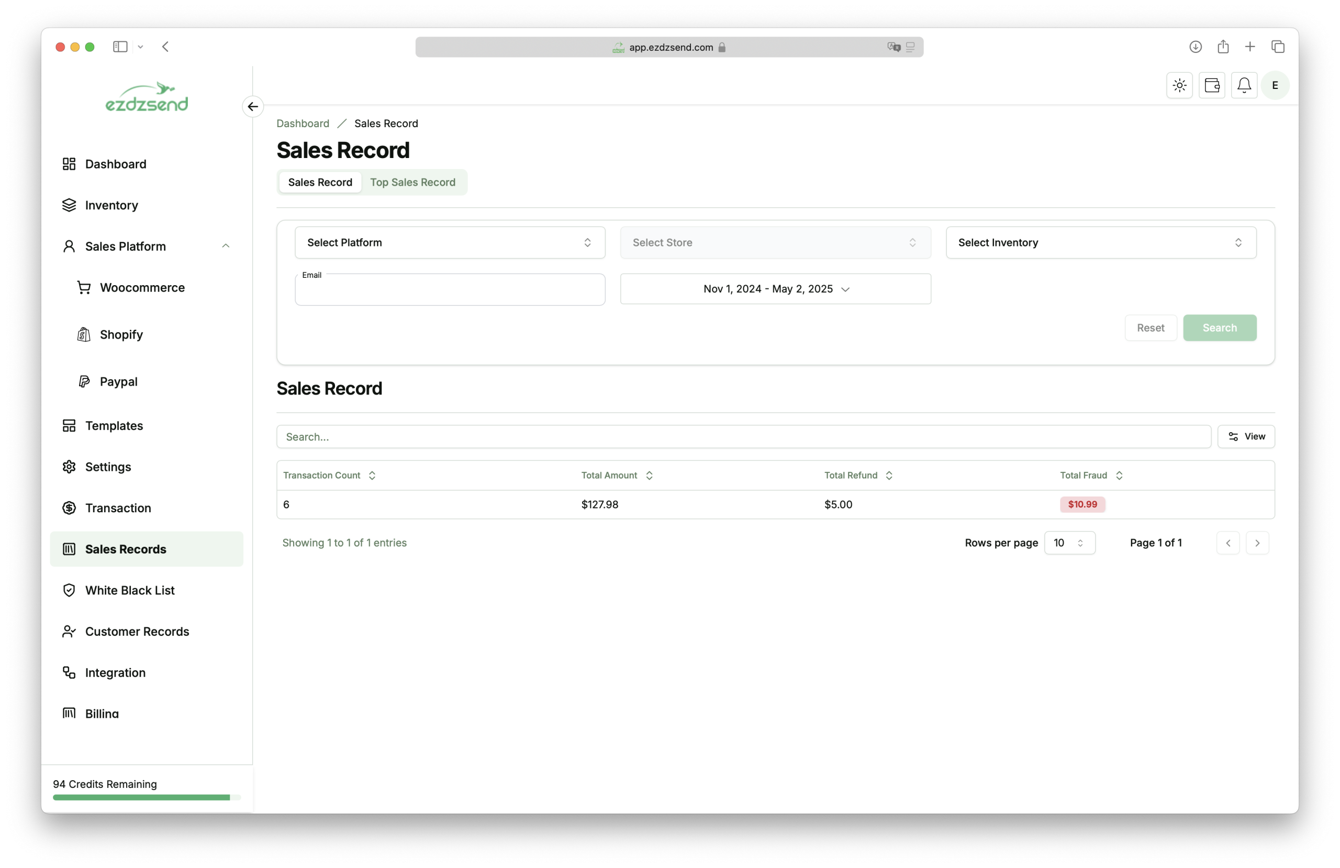The width and height of the screenshot is (1340, 868).
Task: Click the Search button
Action: pos(1219,328)
